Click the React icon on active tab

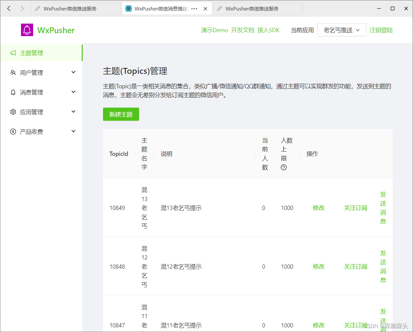click(129, 9)
